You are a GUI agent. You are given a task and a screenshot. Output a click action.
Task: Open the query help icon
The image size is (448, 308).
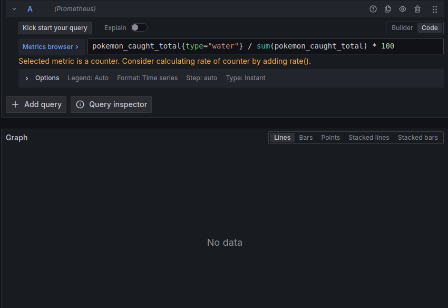[373, 9]
